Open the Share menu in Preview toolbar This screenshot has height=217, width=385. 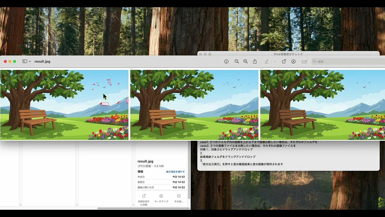pyautogui.click(x=255, y=61)
